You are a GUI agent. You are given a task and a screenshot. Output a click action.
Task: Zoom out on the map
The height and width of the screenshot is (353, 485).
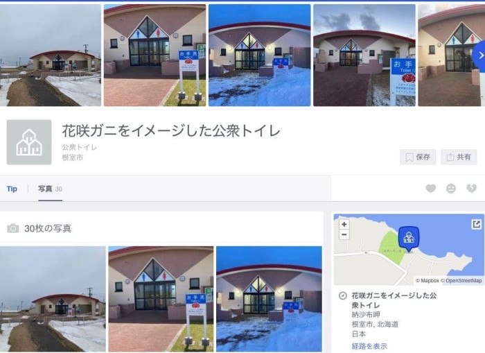coord(344,234)
